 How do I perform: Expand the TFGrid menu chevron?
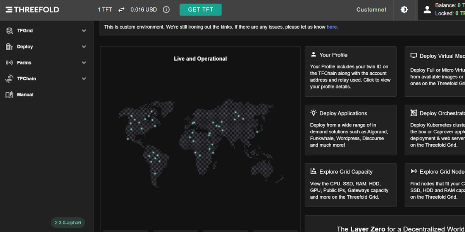click(84, 31)
